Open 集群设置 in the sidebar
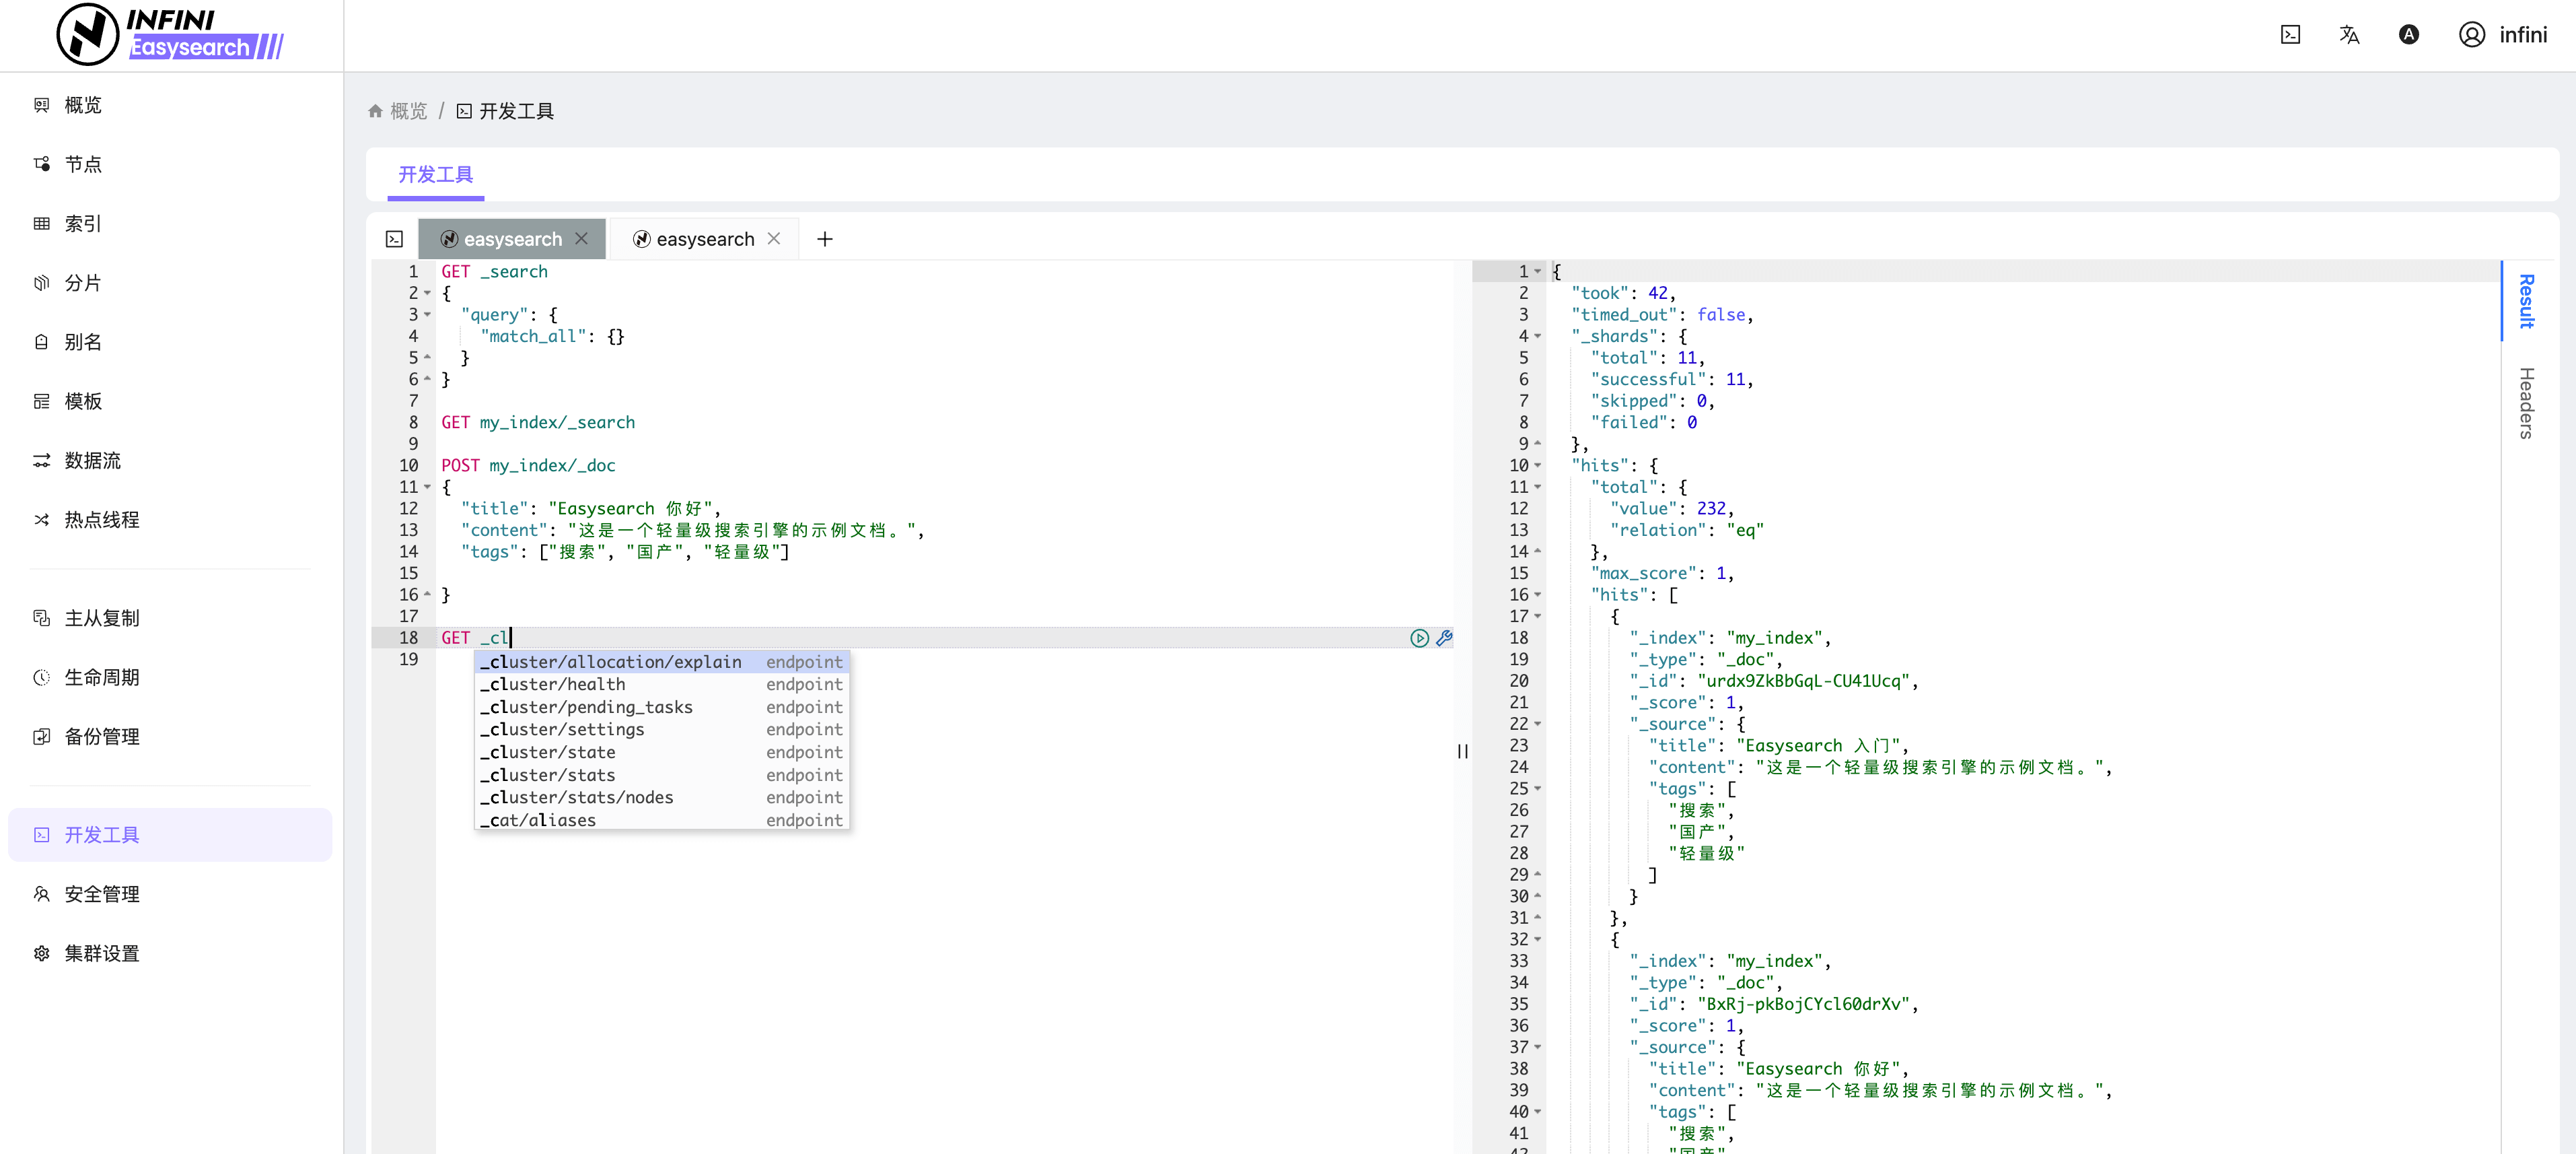 102,953
